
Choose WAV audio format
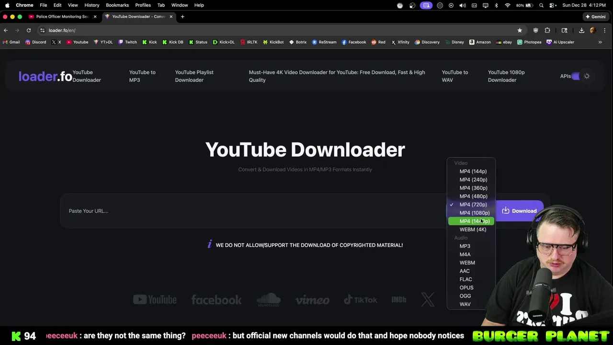click(471, 304)
